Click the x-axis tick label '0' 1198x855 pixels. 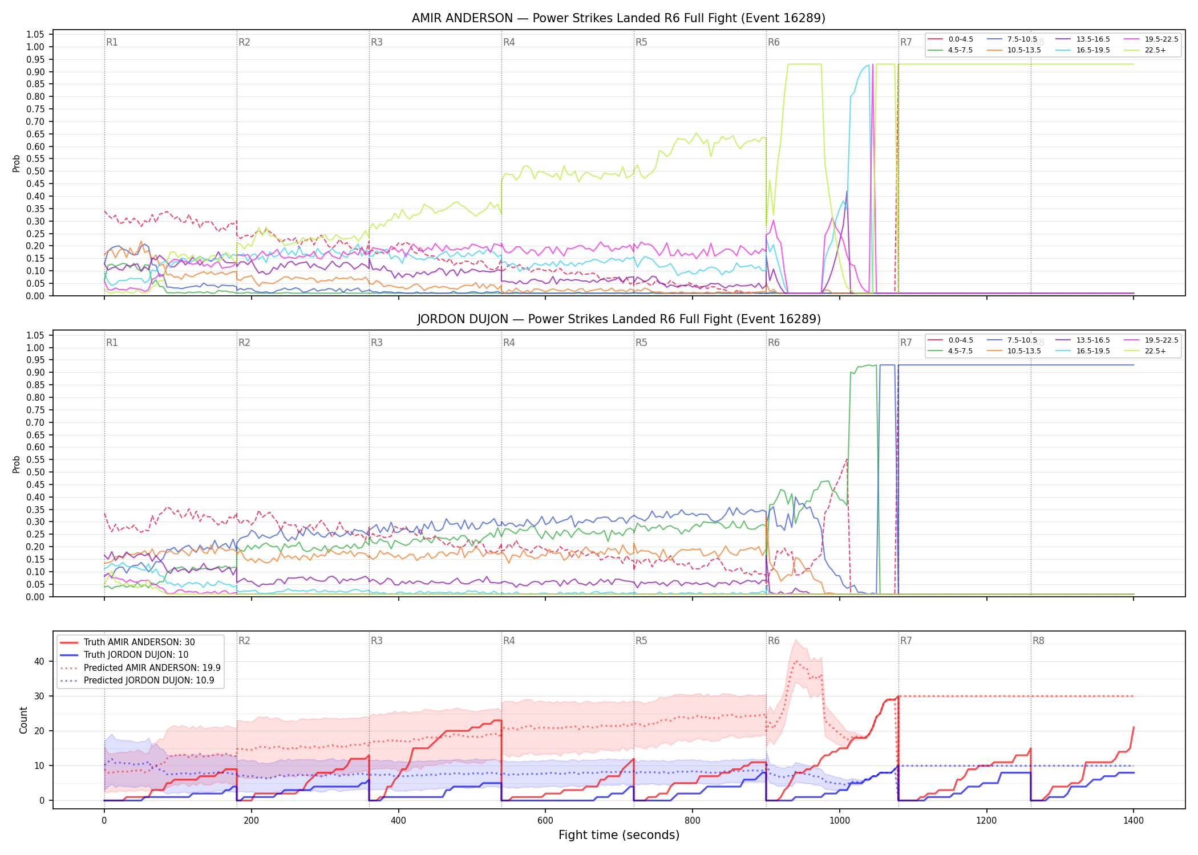pyautogui.click(x=104, y=821)
